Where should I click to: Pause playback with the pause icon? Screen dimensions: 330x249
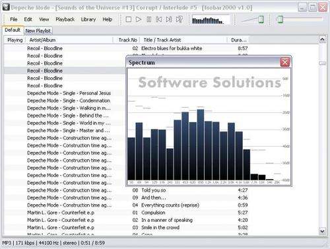[149, 20]
